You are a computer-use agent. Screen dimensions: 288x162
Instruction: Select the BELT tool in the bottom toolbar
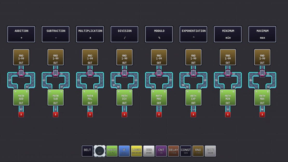click(87, 151)
